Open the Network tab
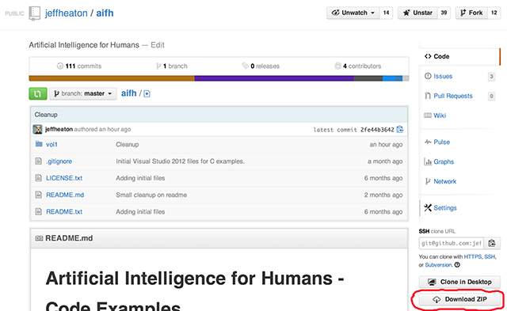 (445, 181)
